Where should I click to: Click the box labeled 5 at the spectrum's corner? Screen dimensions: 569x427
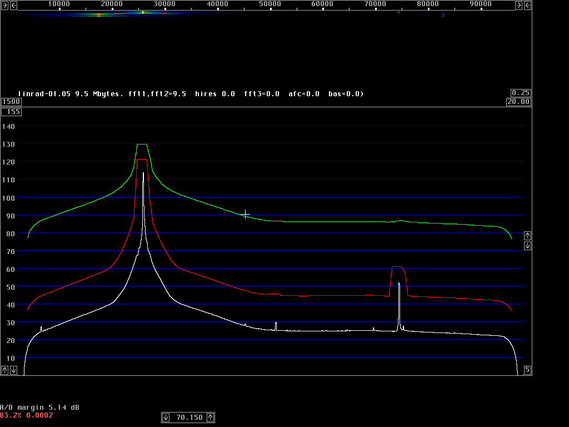528,370
